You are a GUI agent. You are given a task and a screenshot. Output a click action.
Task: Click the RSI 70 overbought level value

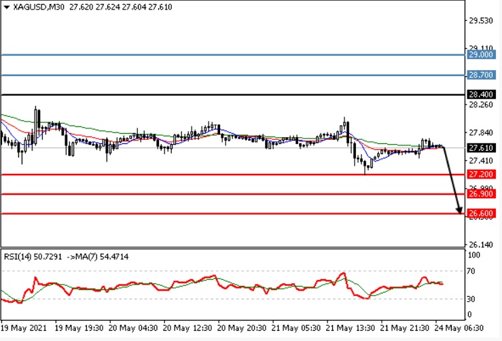click(x=472, y=271)
